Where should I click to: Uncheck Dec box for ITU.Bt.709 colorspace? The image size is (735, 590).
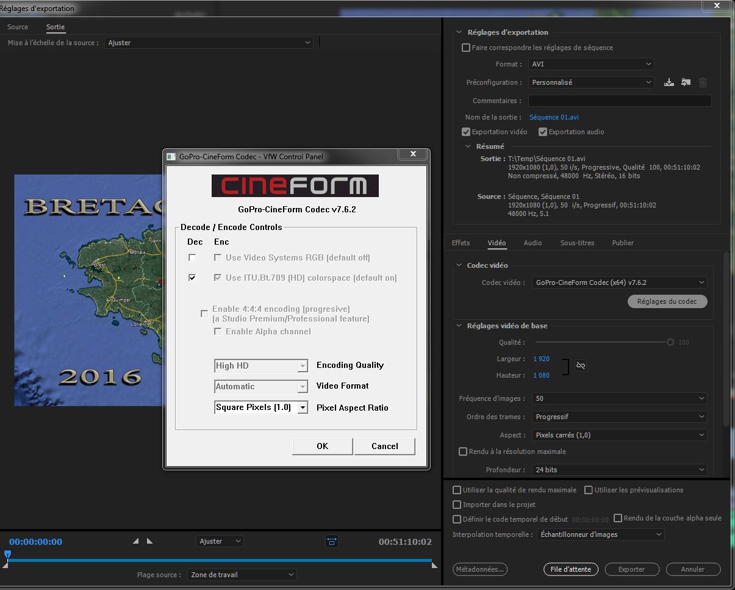[192, 278]
